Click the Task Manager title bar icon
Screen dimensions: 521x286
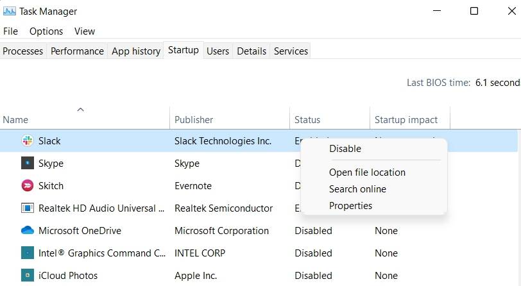[x=10, y=11]
